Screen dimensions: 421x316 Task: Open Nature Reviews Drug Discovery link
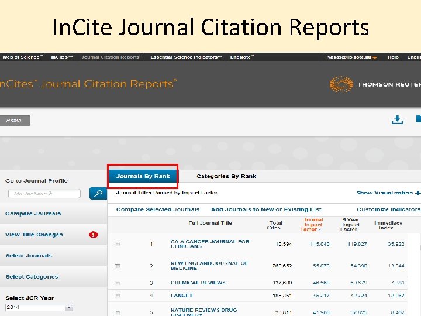204,312
